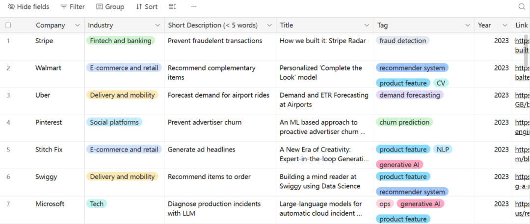This screenshot has width=530, height=224.
Task: Tick the select-all checkbox in header
Action: 8,25
